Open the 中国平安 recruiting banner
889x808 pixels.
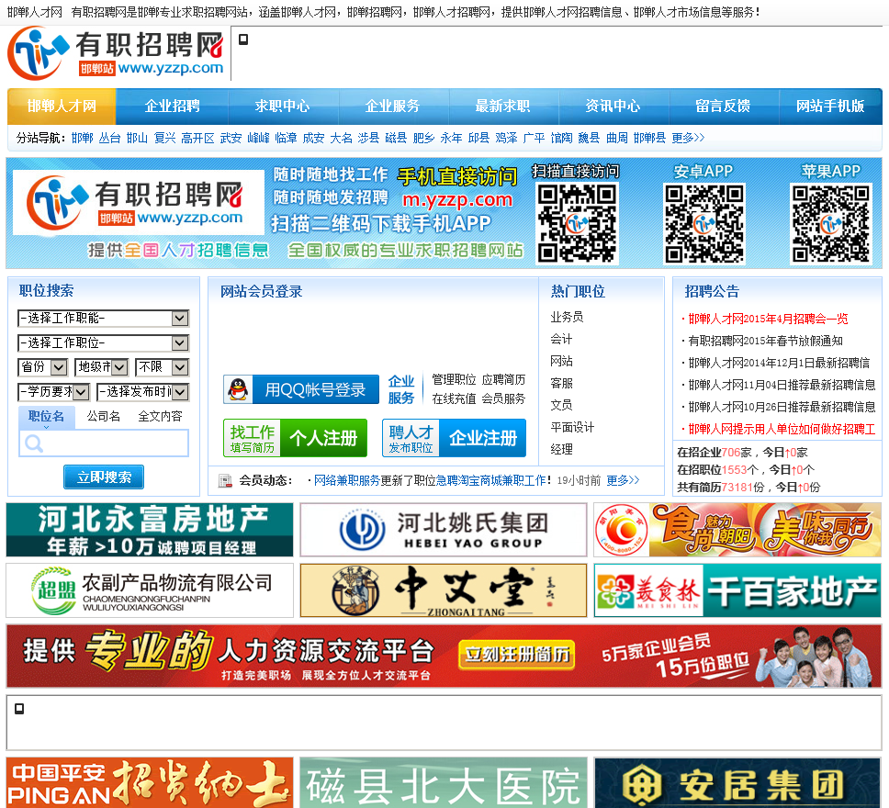pyautogui.click(x=150, y=782)
